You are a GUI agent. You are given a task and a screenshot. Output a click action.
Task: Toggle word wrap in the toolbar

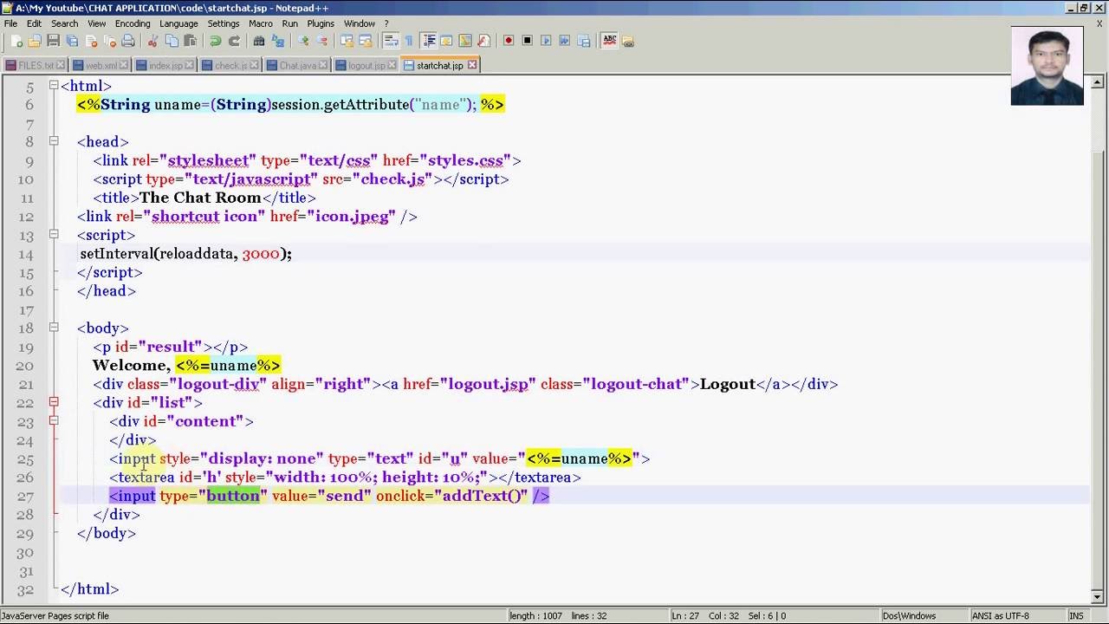pos(390,41)
